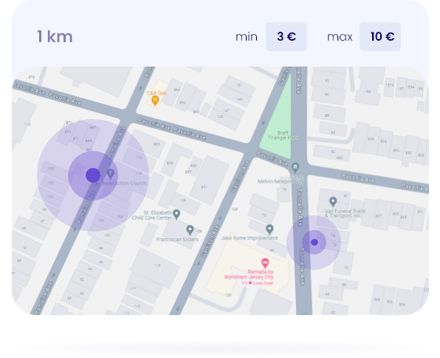Select the Benediction Church map pin
This screenshot has height=358, width=440.
(x=111, y=174)
